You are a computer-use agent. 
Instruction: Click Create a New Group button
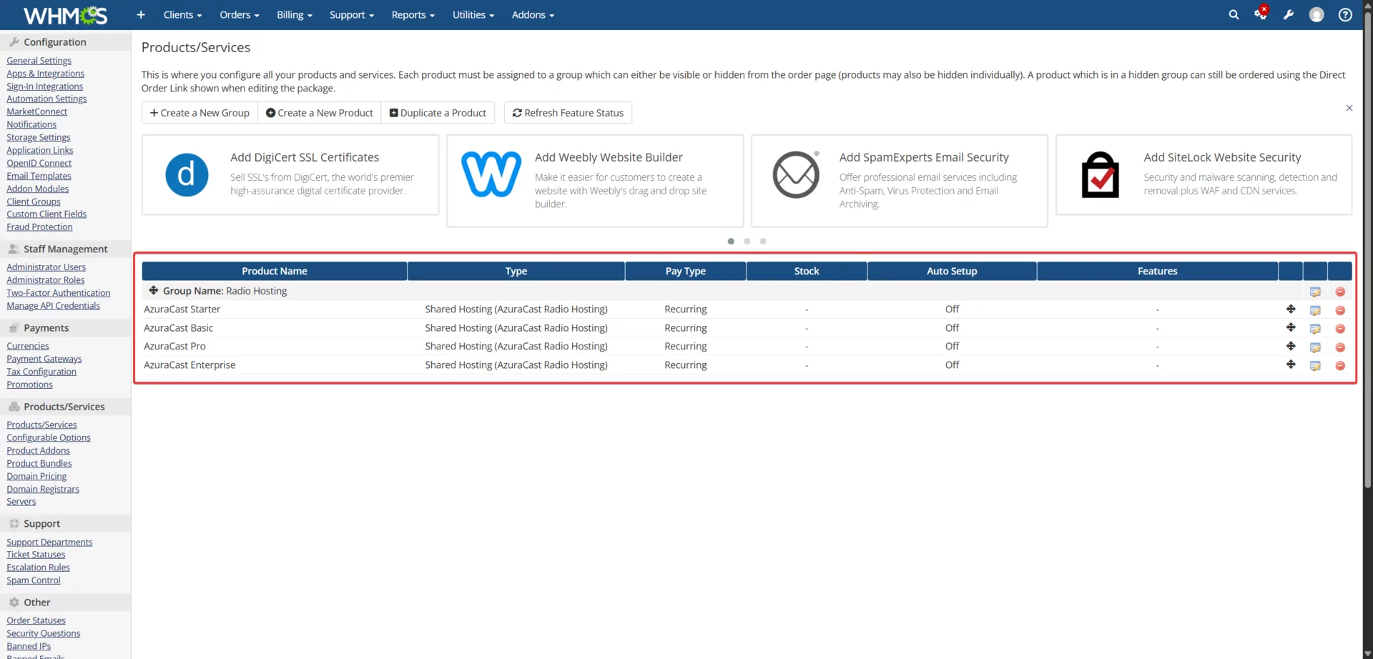click(199, 112)
